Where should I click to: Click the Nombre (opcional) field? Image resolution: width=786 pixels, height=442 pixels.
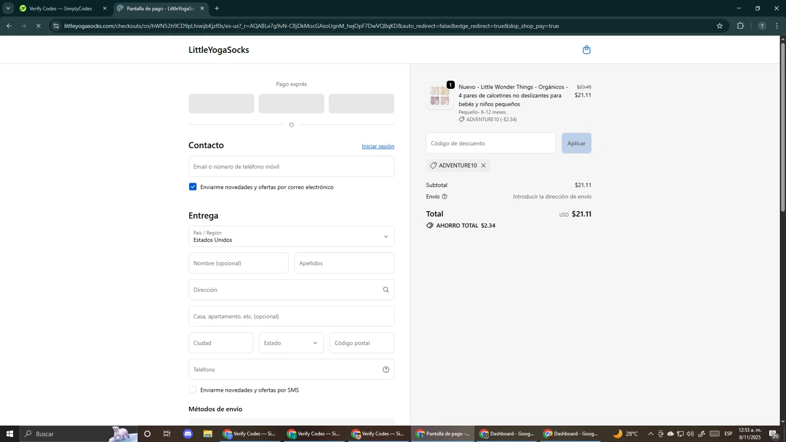[x=238, y=263]
